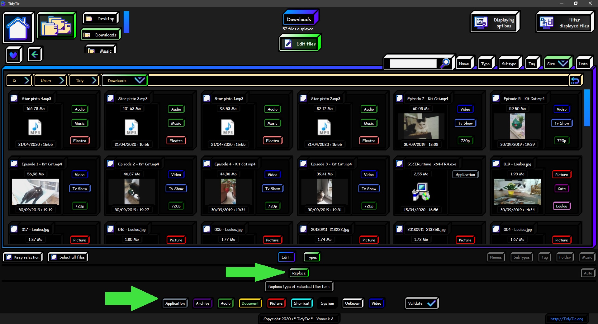Click MP3 icon of Star piste 4.mp3
Image resolution: width=598 pixels, height=324 pixels.
(x=35, y=127)
